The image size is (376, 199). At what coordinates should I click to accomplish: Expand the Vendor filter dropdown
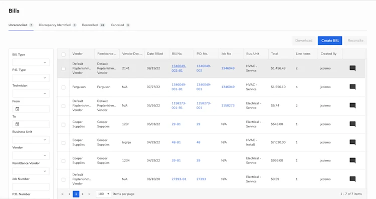tap(31, 155)
